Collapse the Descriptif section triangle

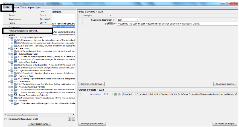pos(80,16)
